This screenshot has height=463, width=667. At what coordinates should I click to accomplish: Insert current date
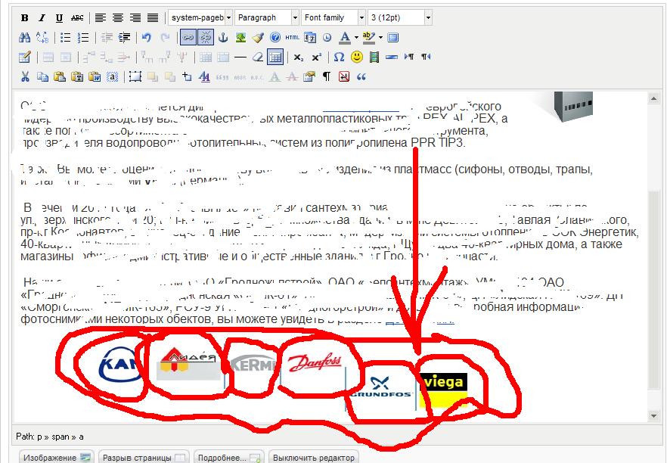[310, 38]
